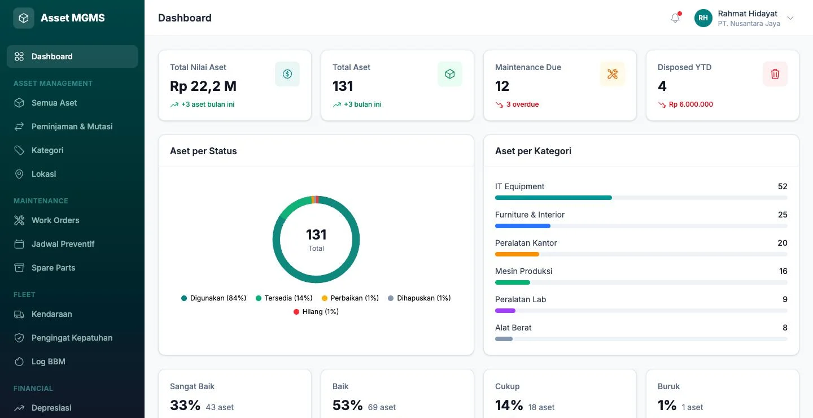Image resolution: width=813 pixels, height=418 pixels.
Task: Click the IT Equipment progress bar
Action: pyautogui.click(x=641, y=198)
